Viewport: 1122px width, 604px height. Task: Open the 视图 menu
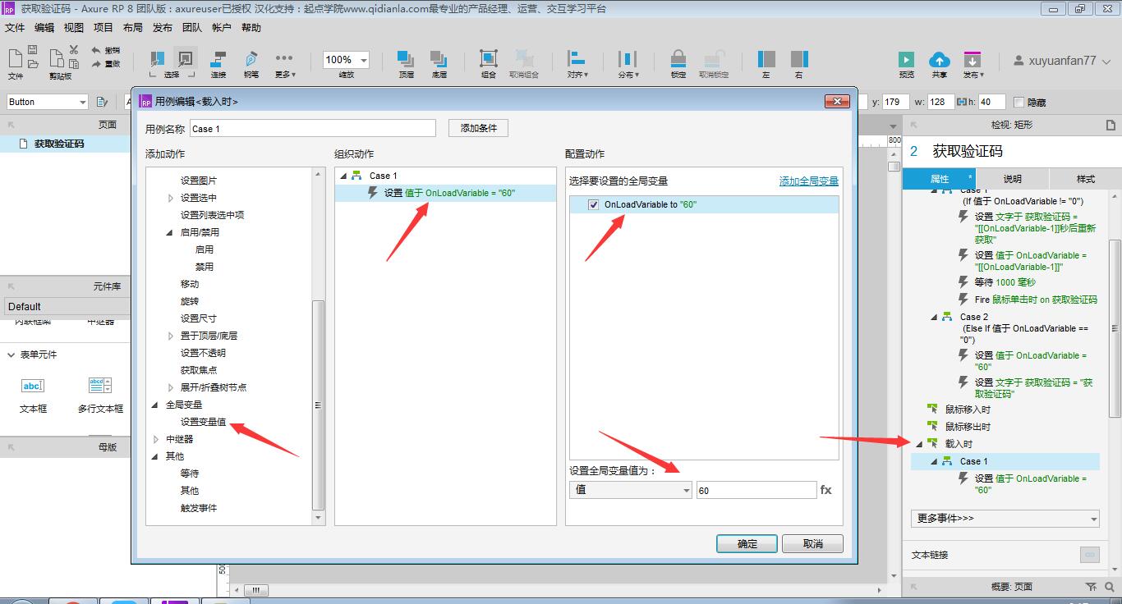coord(74,28)
